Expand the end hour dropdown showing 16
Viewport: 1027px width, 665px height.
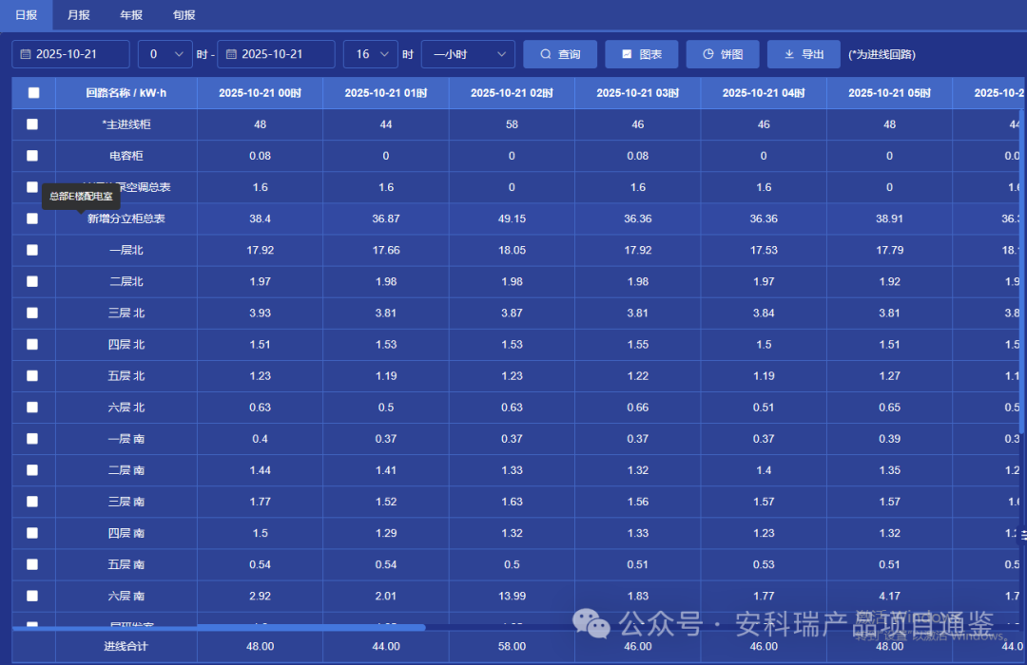pyautogui.click(x=371, y=54)
